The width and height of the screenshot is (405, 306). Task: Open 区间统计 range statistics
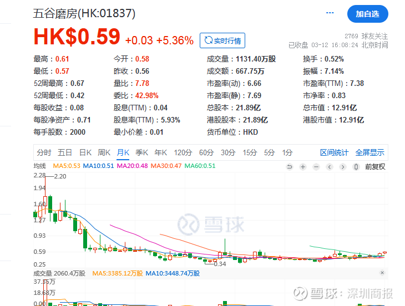coord(334,152)
